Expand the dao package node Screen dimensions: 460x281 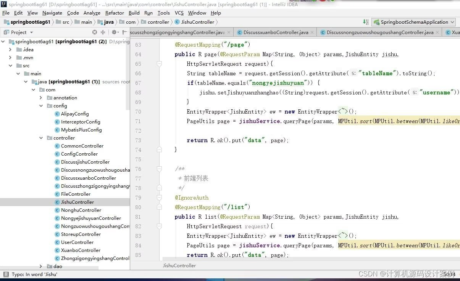(x=41, y=266)
